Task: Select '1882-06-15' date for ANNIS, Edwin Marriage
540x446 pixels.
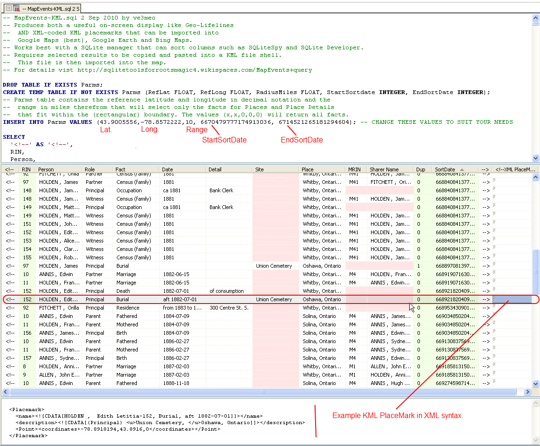Action: pyautogui.click(x=182, y=274)
